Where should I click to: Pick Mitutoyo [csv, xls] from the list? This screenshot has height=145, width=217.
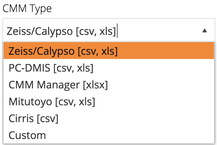pyautogui.click(x=109, y=101)
